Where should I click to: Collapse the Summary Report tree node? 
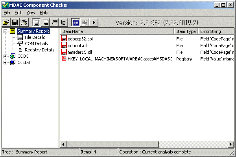(x=6, y=31)
